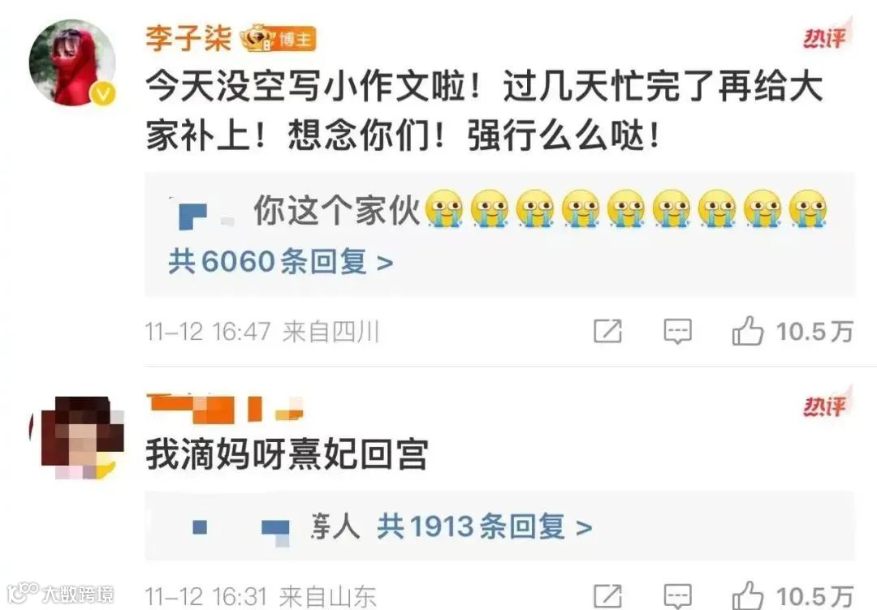Like 李子柒's comment using the thumbs-up

(x=747, y=331)
